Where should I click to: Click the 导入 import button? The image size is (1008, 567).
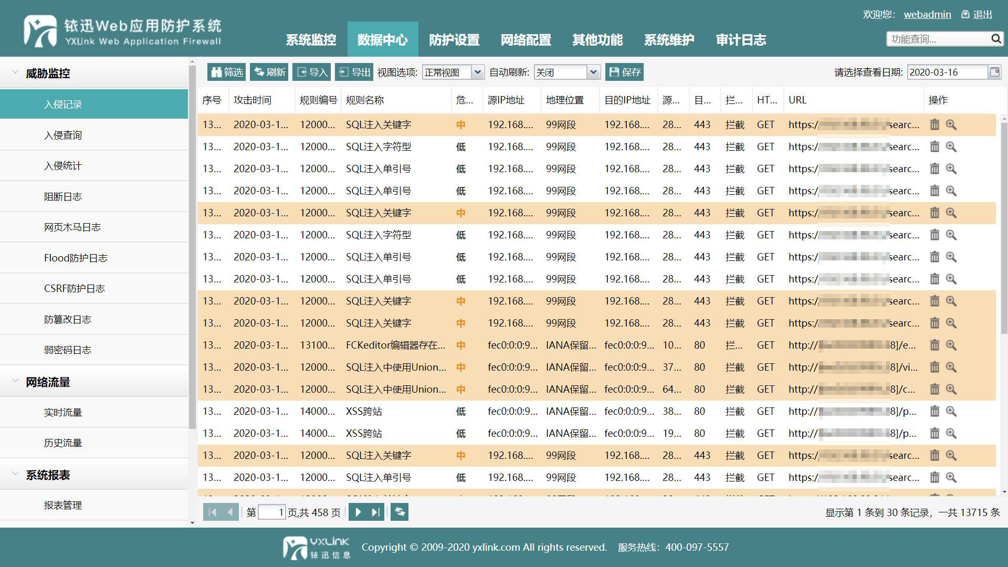312,72
